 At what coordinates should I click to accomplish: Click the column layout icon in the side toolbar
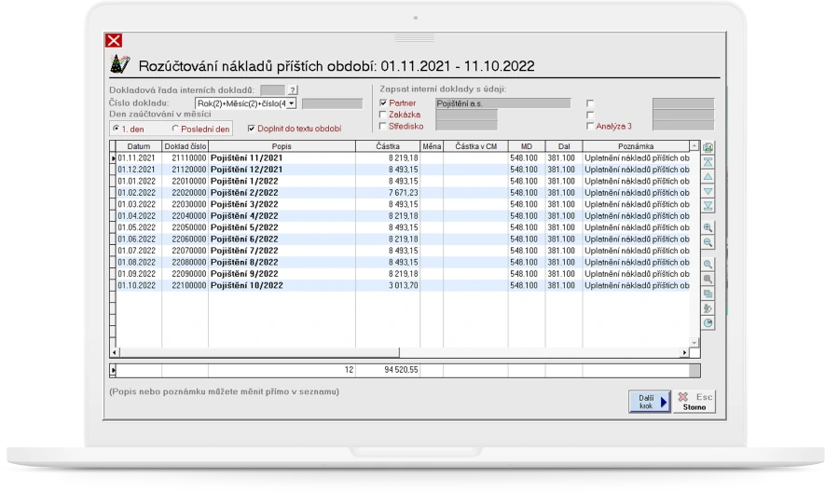tap(708, 294)
